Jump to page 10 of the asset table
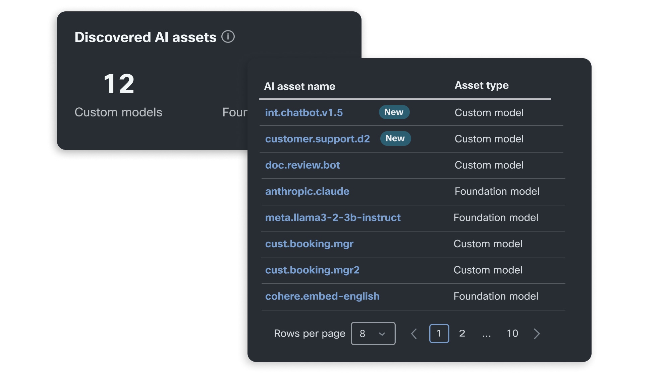The width and height of the screenshot is (664, 374). [x=512, y=333]
